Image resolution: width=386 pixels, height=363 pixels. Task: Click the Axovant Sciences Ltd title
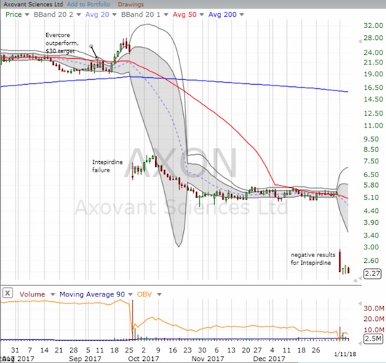33,4
